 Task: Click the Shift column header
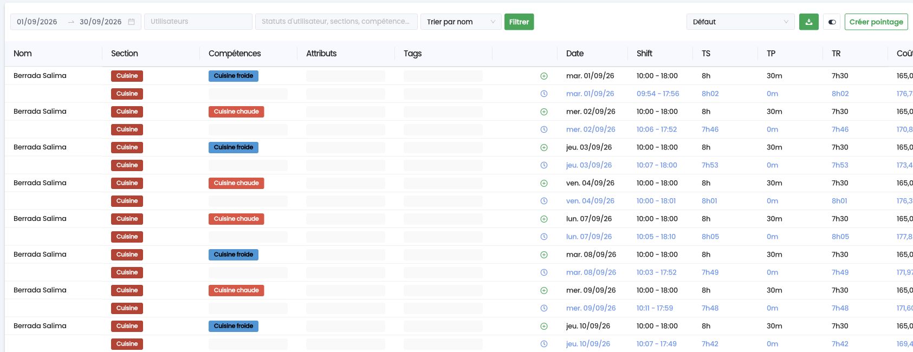point(644,54)
